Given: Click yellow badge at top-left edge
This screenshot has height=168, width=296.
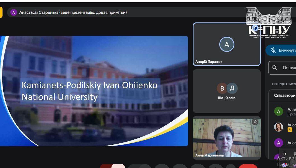Looking at the screenshot, I should (1, 12).
